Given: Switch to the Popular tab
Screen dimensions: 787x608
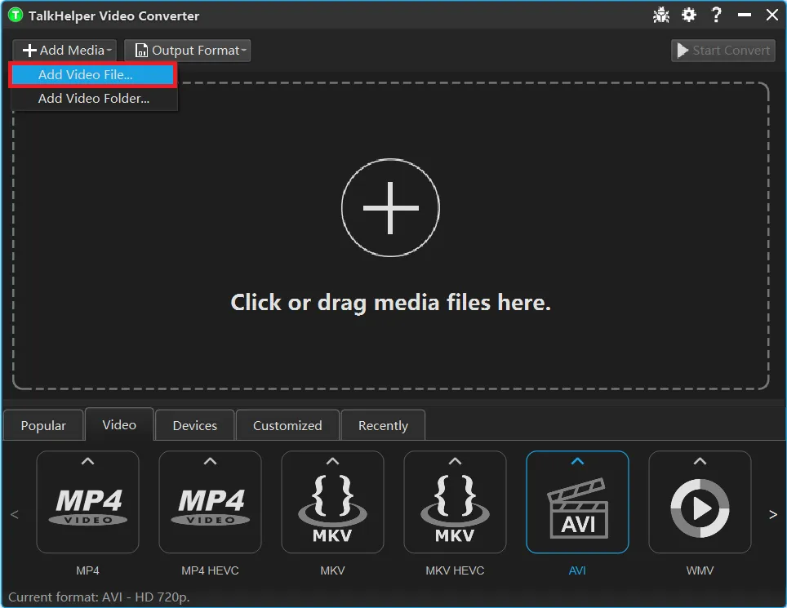Looking at the screenshot, I should coord(43,425).
